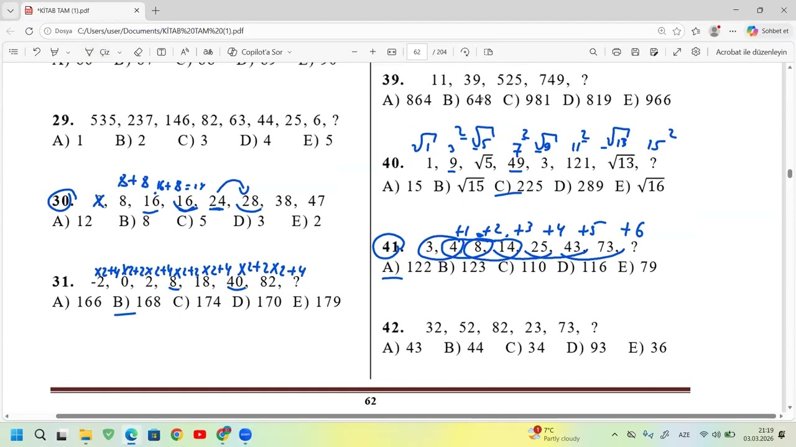
Task: Rotate the page with the rotate icon
Action: pyautogui.click(x=465, y=52)
